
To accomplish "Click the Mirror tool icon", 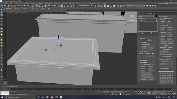I will [92, 6].
